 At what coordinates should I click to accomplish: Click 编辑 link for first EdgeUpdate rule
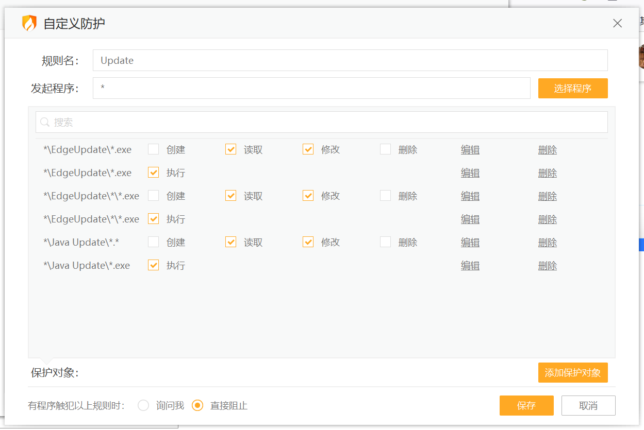click(470, 150)
